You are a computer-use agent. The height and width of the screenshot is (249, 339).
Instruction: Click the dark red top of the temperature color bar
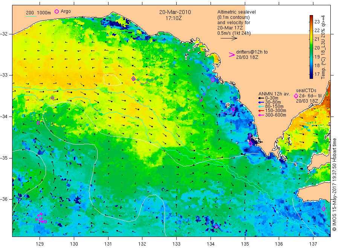pyautogui.click(x=311, y=17)
